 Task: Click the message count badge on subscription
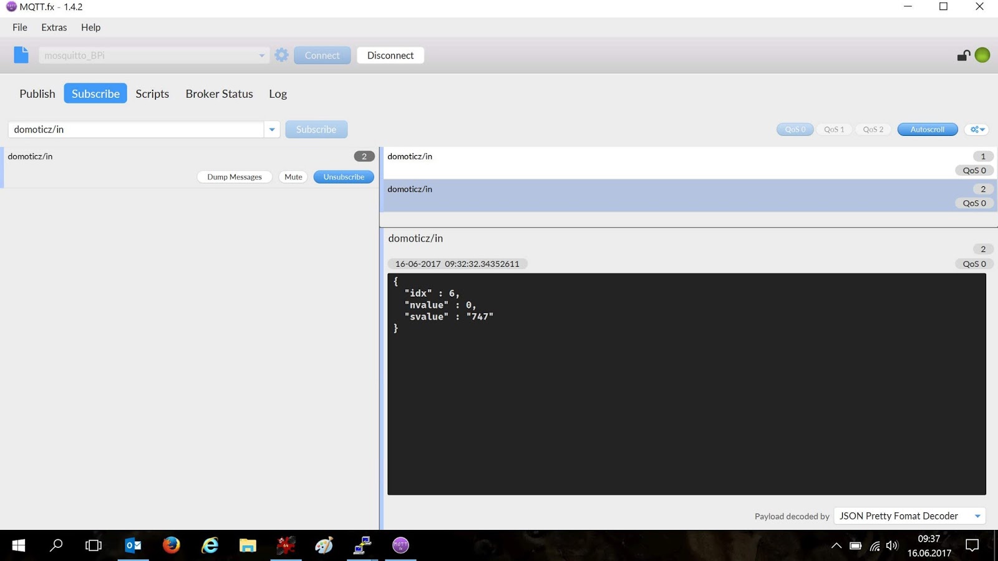[x=364, y=156]
